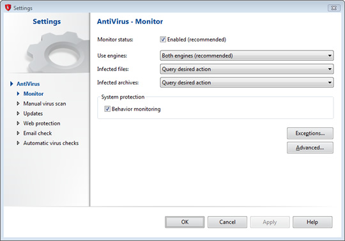
Task: Click the AntiVirus - Monitor heading
Action: [130, 21]
